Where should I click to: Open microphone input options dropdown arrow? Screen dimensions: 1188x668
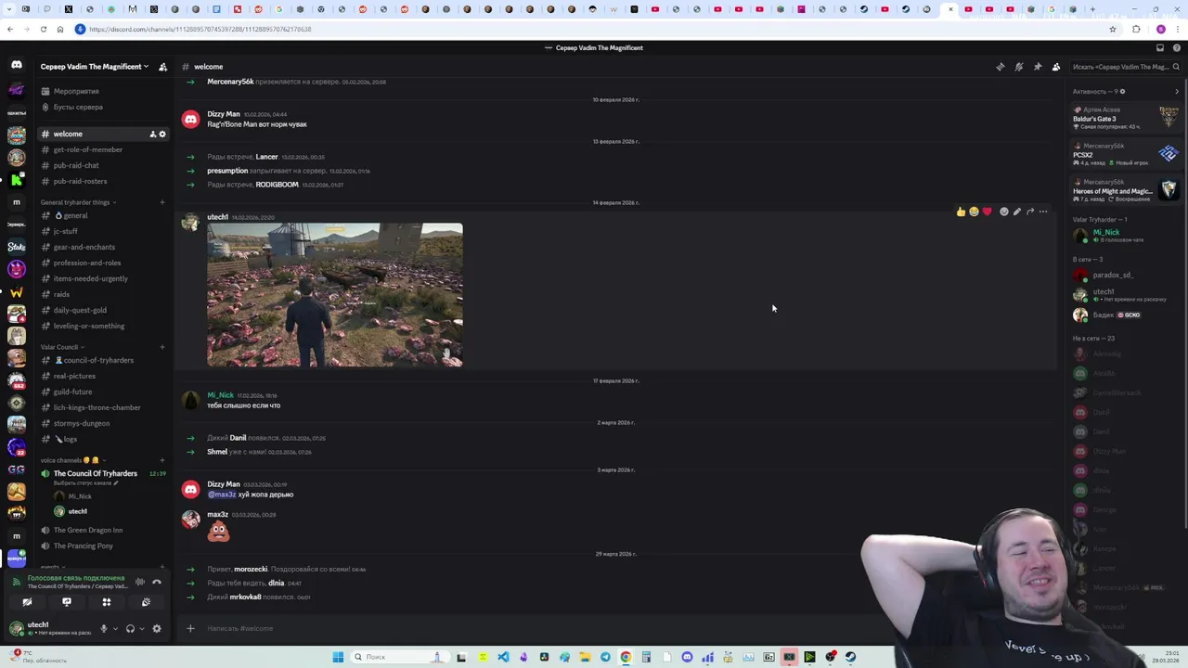[115, 628]
